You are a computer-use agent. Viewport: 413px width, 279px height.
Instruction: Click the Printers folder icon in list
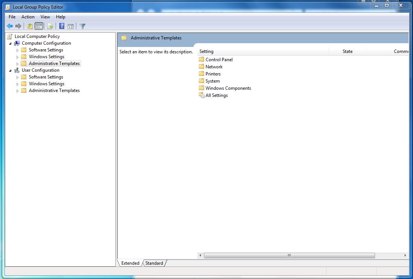coord(201,74)
